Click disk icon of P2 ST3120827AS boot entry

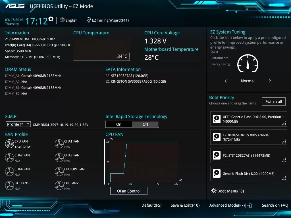pyautogui.click(x=217, y=155)
